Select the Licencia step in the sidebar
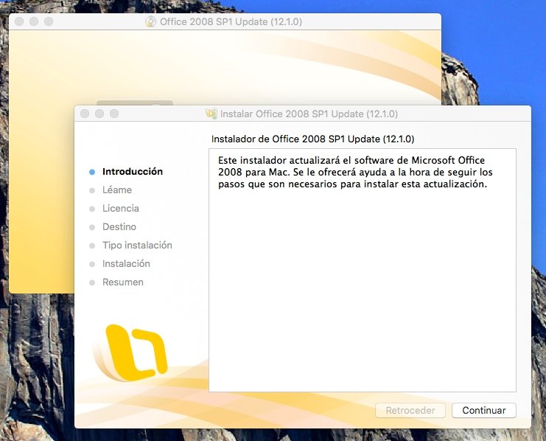The image size is (546, 441). pos(121,209)
